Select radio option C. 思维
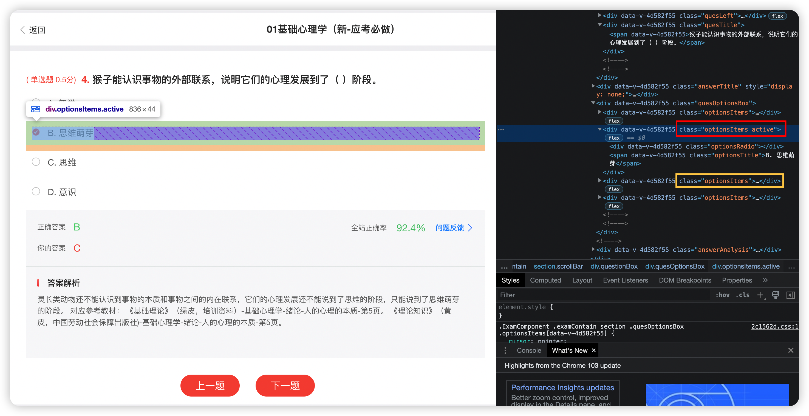This screenshot has width=809, height=416. point(36,162)
